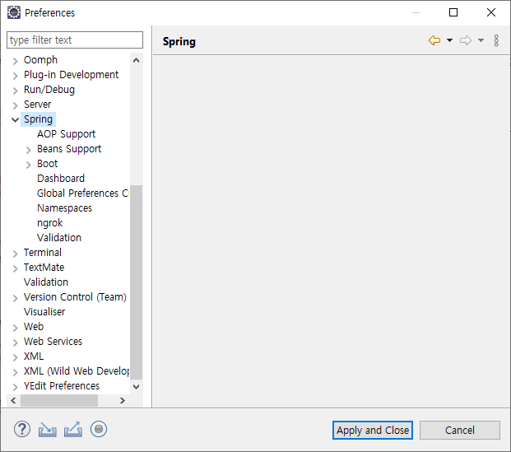511x452 pixels.
Task: Expand the Plug-in Development node
Action: coord(15,76)
